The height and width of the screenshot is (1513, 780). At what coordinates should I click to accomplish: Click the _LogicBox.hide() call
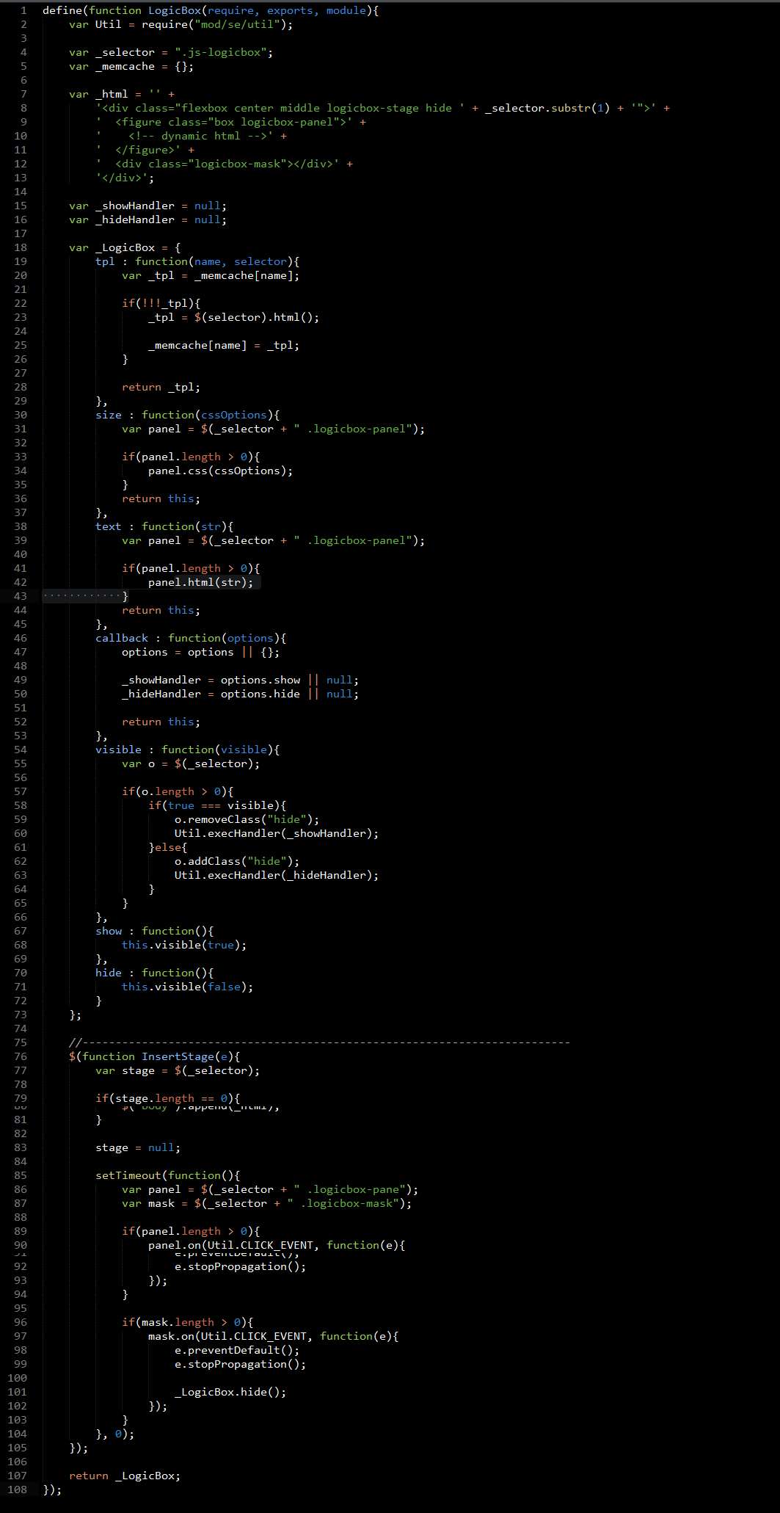coord(230,1392)
